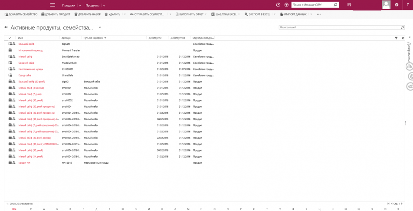Click the quick create plus icon

(286, 5)
